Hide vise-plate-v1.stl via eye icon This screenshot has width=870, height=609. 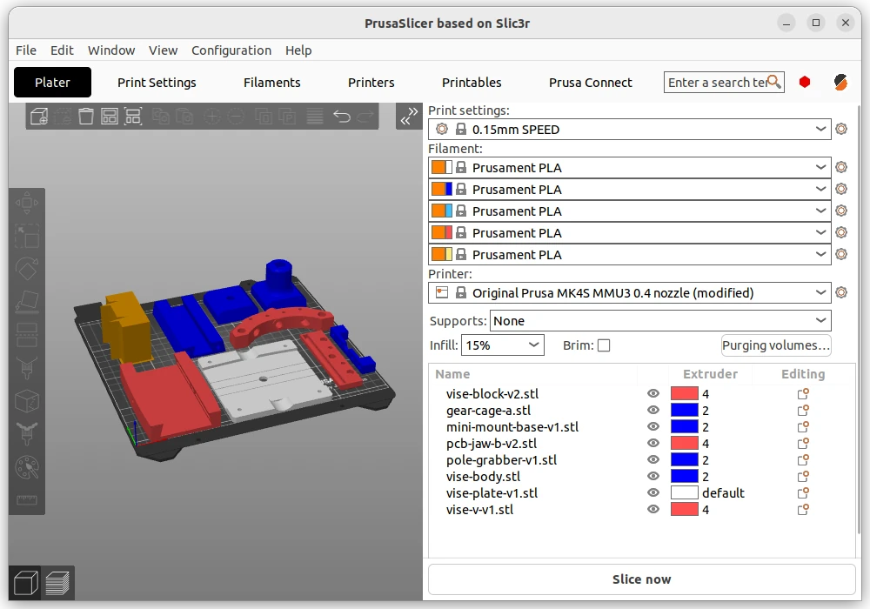[x=653, y=493]
